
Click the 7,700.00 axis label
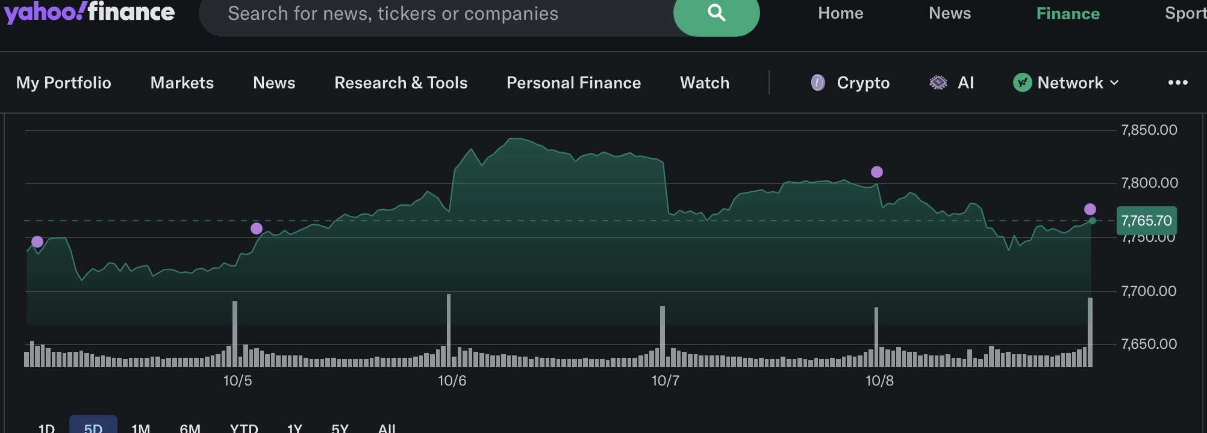coord(1149,291)
